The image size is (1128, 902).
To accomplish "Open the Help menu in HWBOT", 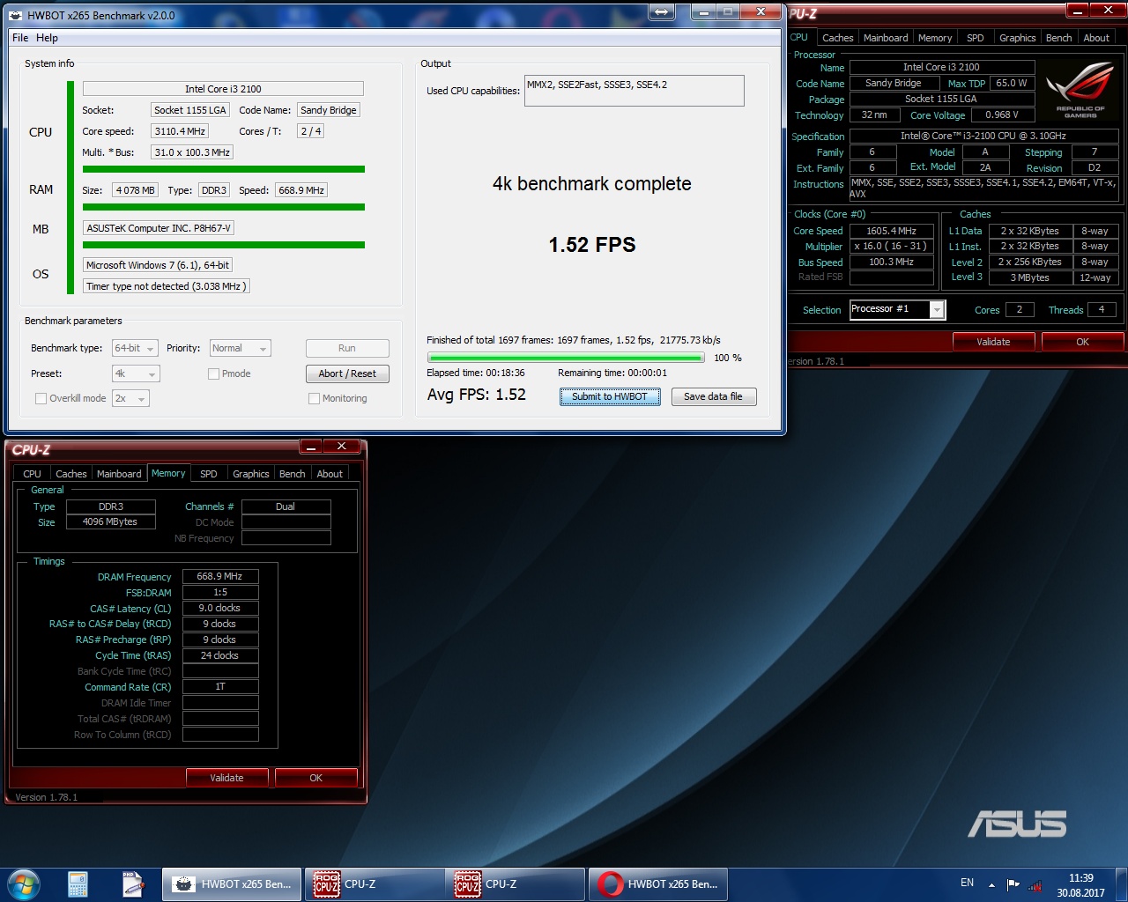I will [47, 38].
